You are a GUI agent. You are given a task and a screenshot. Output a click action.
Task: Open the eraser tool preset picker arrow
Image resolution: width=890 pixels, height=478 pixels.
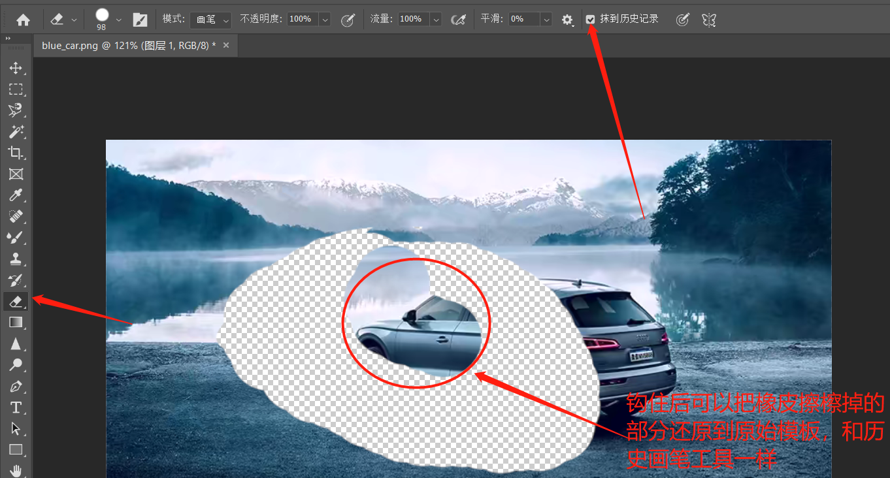pyautogui.click(x=74, y=20)
